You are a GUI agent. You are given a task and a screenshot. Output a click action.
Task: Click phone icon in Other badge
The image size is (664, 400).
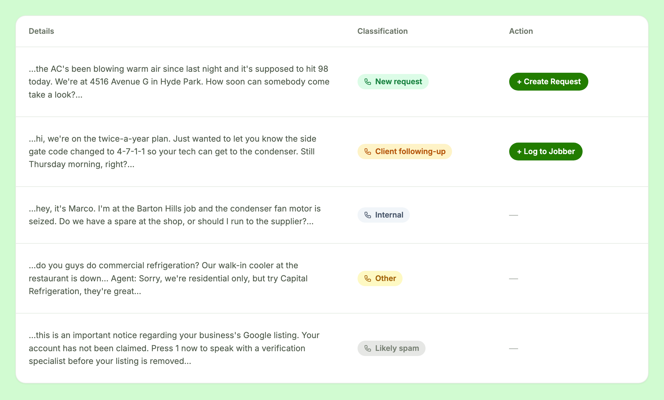pos(368,278)
